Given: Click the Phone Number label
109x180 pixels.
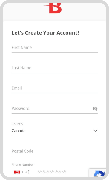Looking at the screenshot, I should coord(23,165).
